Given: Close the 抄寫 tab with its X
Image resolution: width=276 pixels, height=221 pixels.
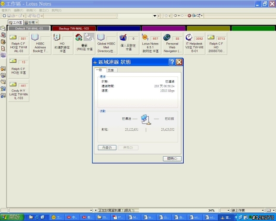Looking at the screenshot, I should click(37, 22).
